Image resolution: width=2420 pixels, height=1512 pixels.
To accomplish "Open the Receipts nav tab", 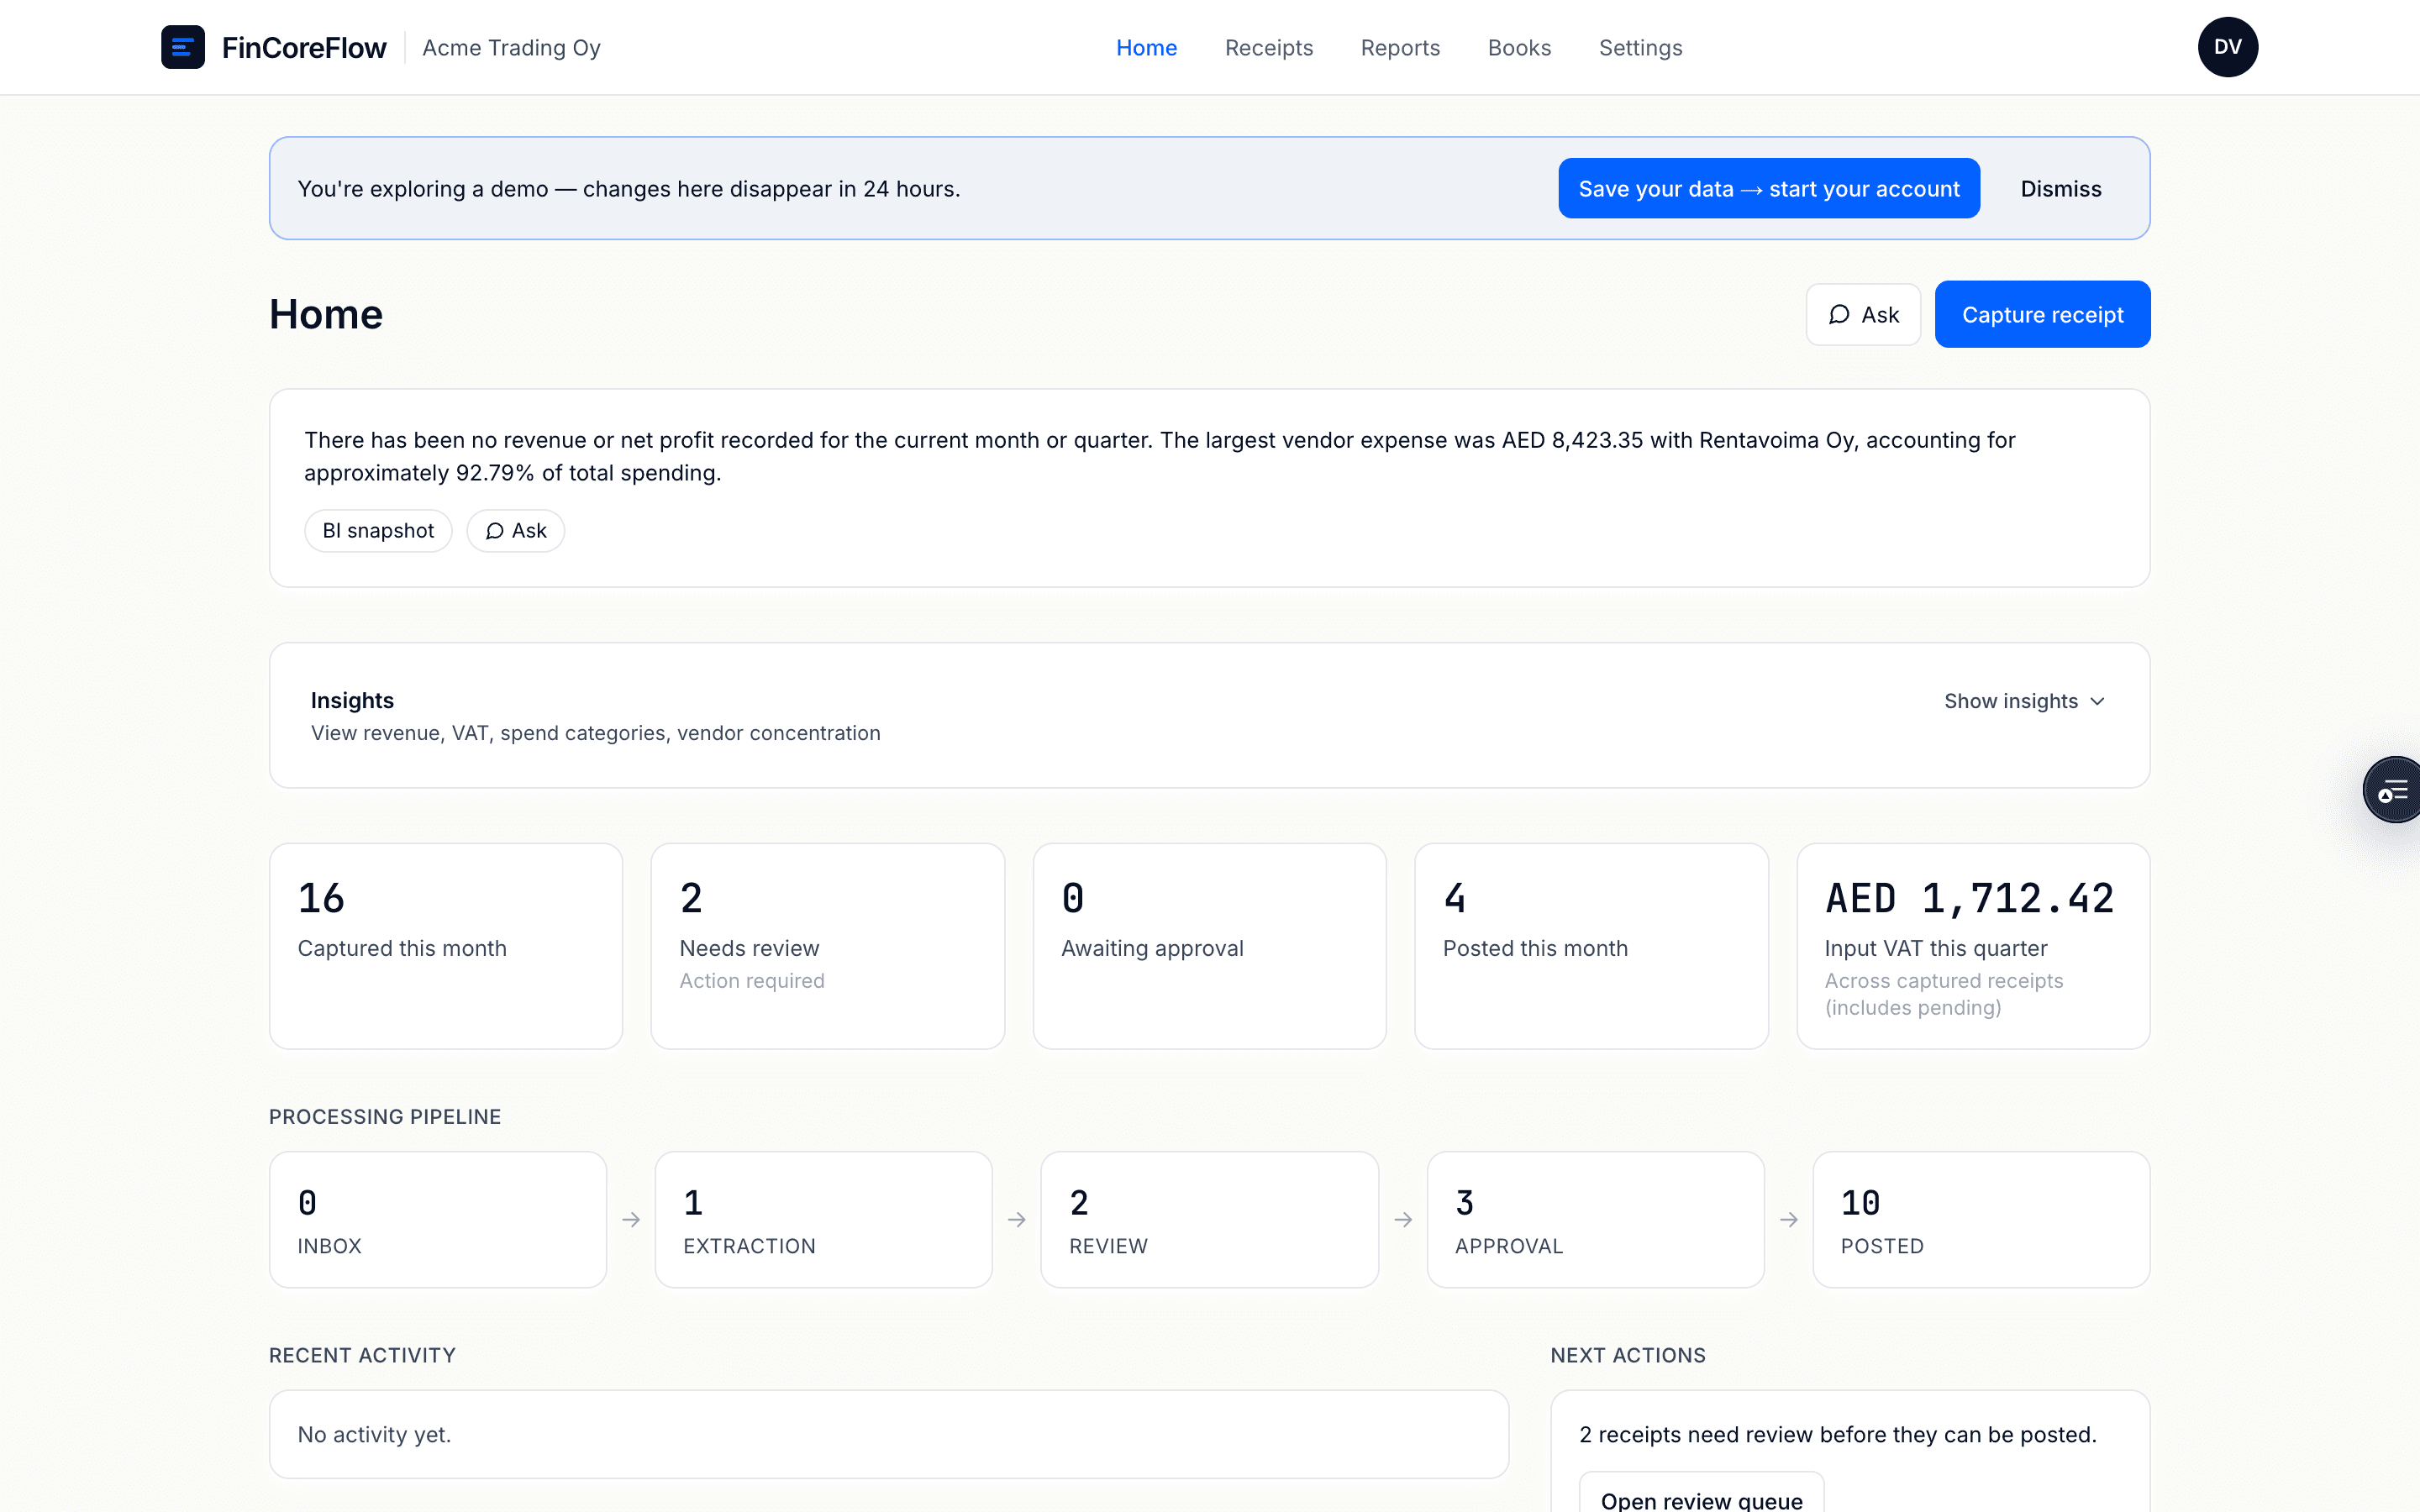I will click(x=1268, y=48).
